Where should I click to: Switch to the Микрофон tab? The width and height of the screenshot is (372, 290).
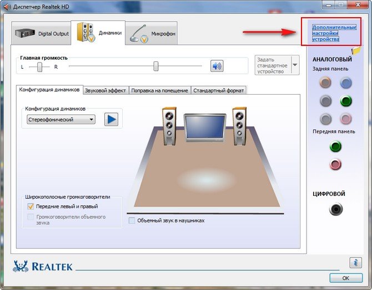(x=152, y=33)
